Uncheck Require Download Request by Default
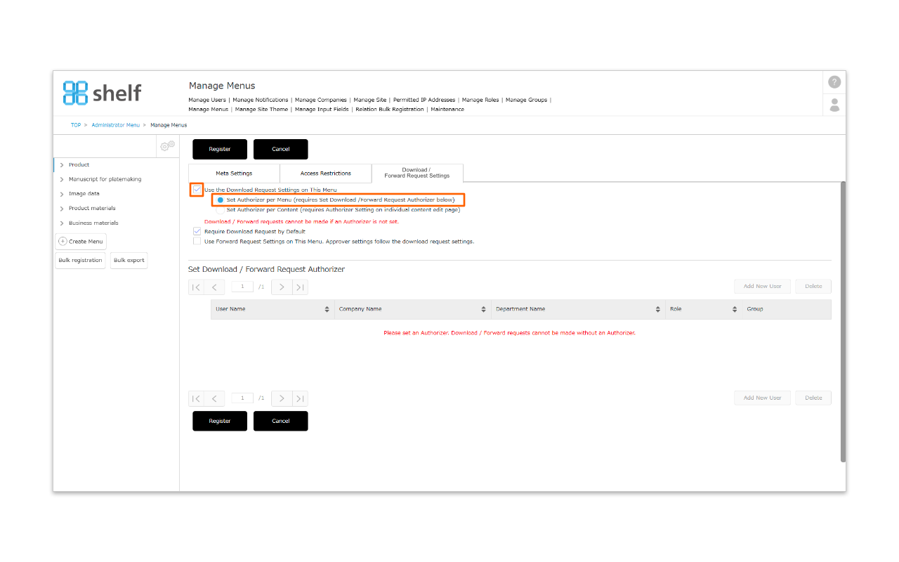 [197, 231]
